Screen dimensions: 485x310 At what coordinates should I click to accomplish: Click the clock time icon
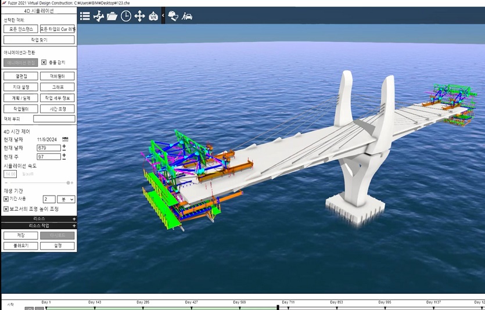click(126, 16)
